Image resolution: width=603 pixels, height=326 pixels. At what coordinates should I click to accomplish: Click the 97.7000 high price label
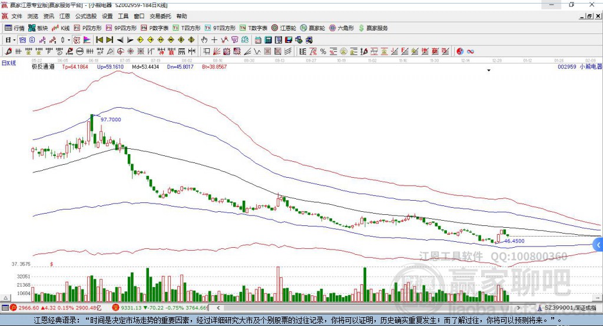pyautogui.click(x=111, y=119)
